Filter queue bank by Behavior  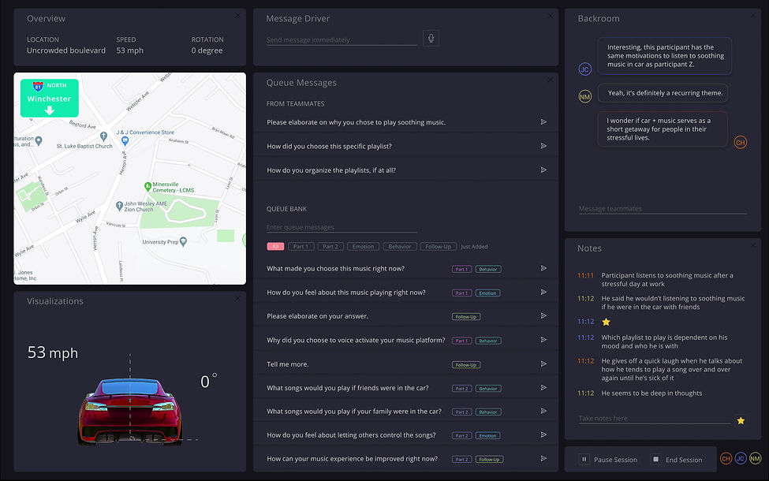(x=400, y=247)
